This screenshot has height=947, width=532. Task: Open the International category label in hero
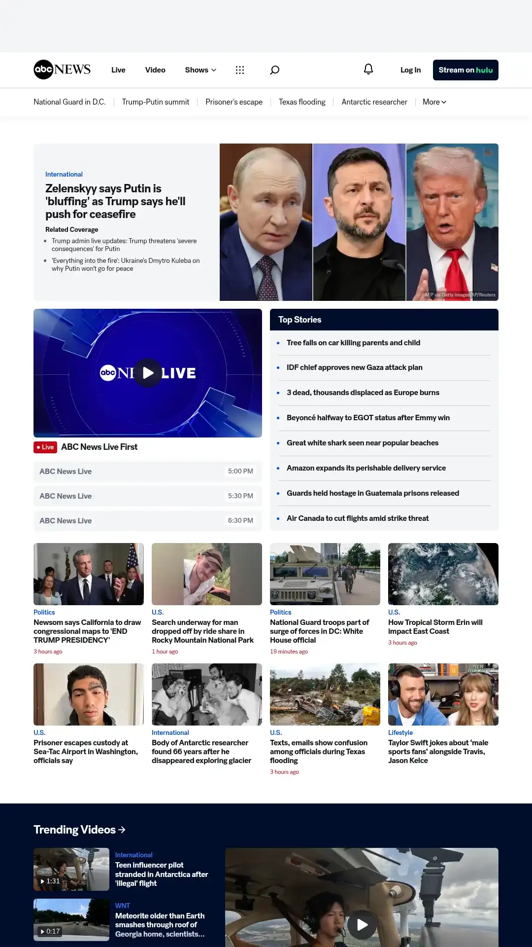coord(64,174)
